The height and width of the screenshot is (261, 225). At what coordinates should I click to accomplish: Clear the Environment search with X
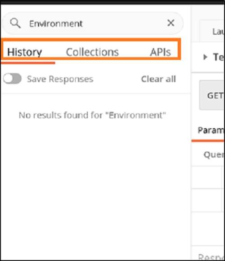(x=171, y=23)
